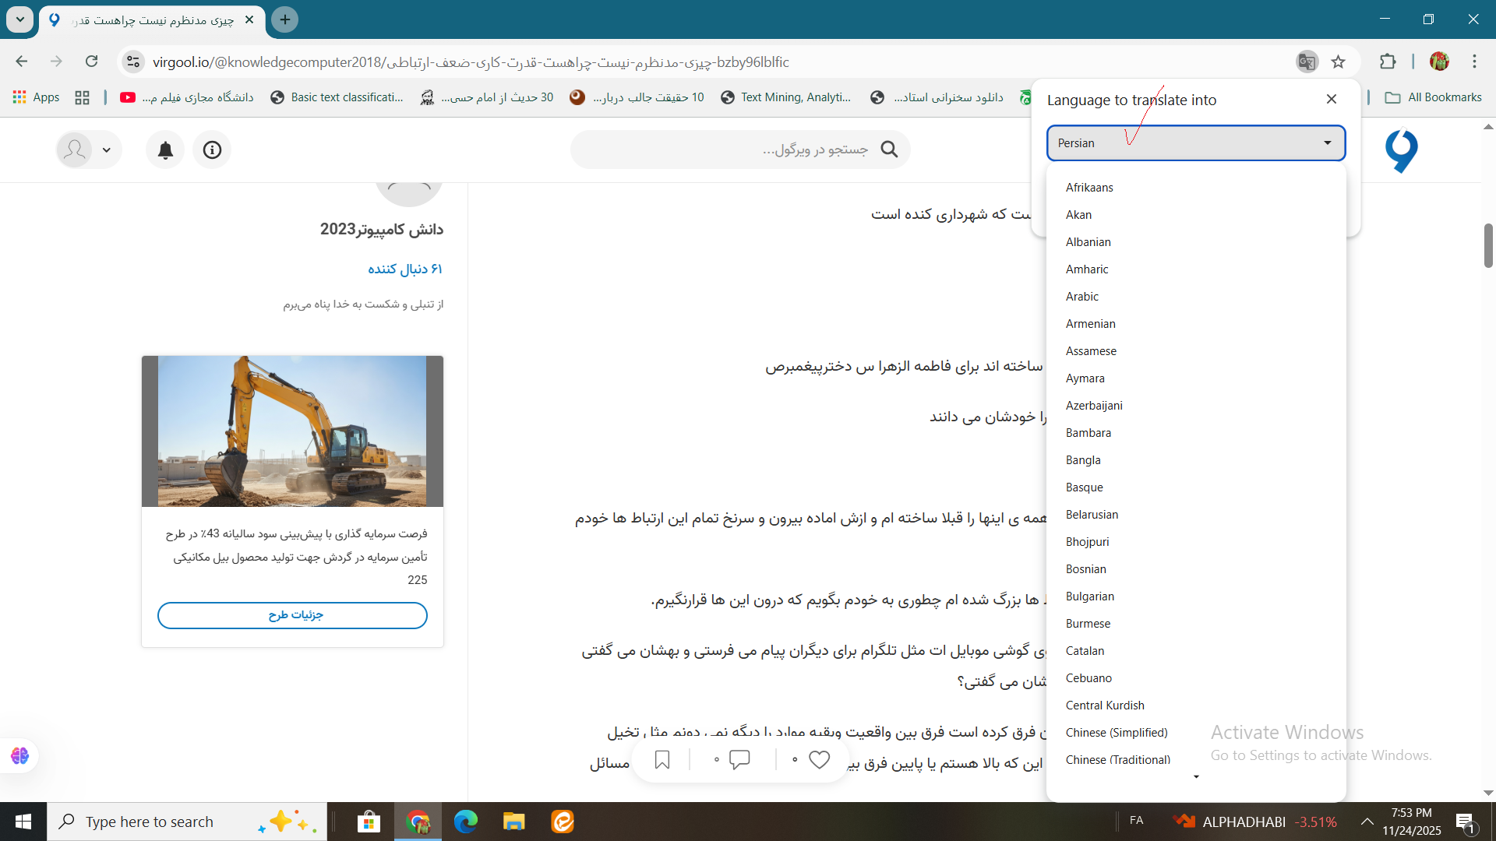The image size is (1496, 841).
Task: Open comments with speech bubble icon
Action: 739,759
